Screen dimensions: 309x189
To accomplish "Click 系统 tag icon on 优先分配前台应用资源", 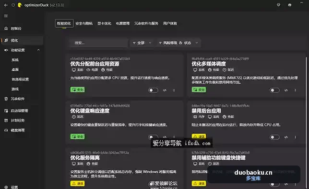I will [x=74, y=70].
